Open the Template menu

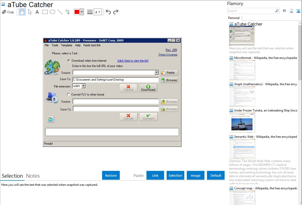pyautogui.click(x=67, y=45)
